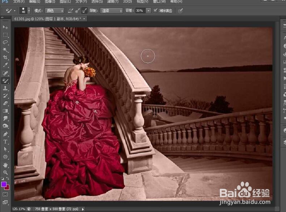Open the 编辑(E) menu

coord(34,1)
